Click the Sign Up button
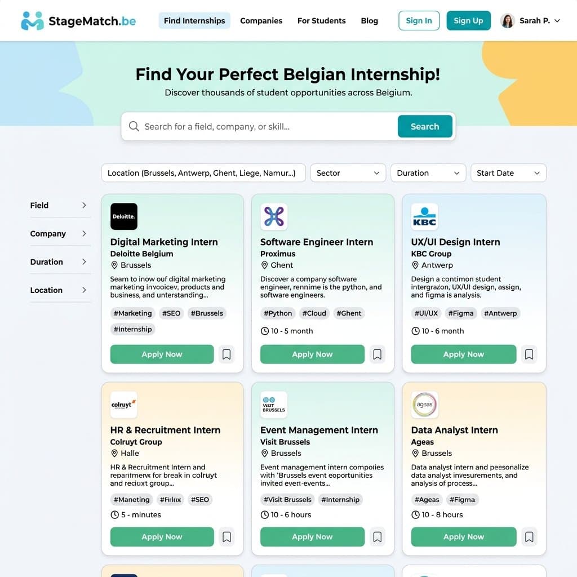This screenshot has height=577, width=577. [468, 21]
